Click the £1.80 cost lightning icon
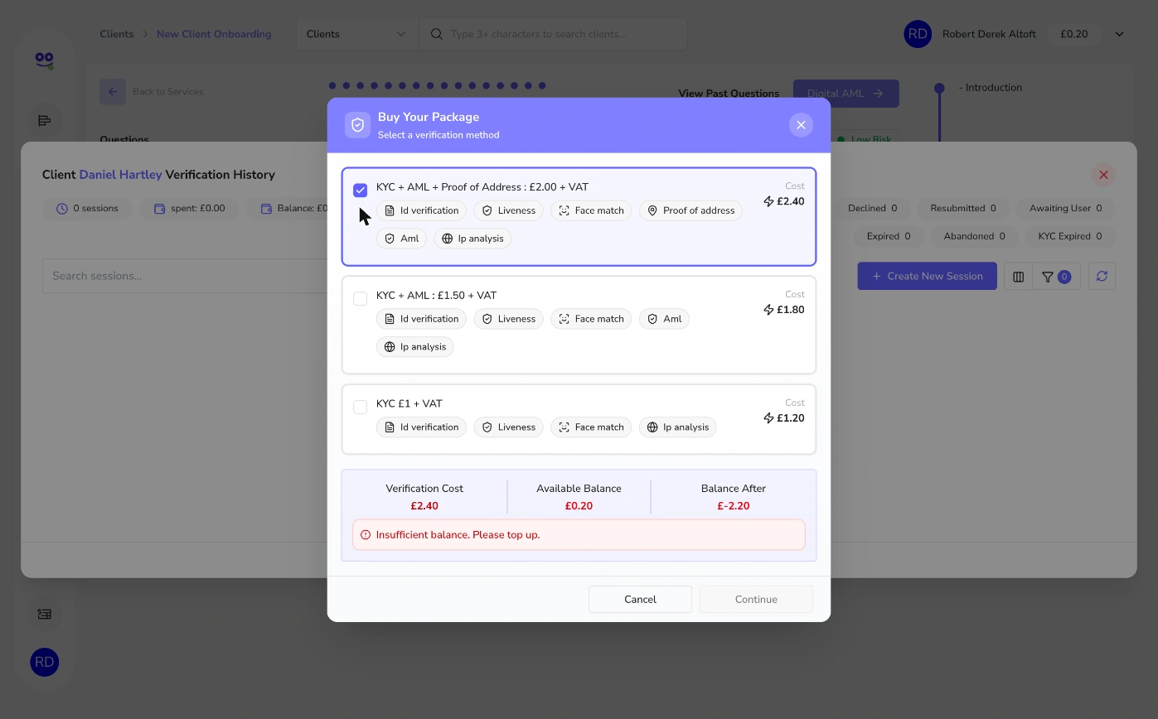 (768, 310)
